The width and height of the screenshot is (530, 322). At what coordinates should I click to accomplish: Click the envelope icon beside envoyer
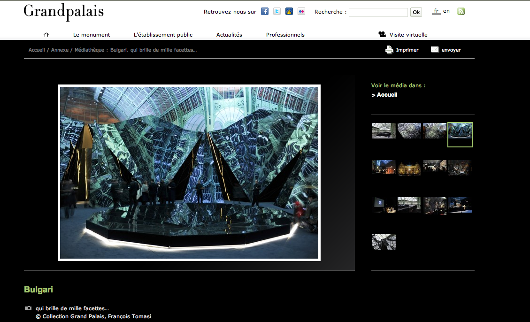[x=435, y=49]
